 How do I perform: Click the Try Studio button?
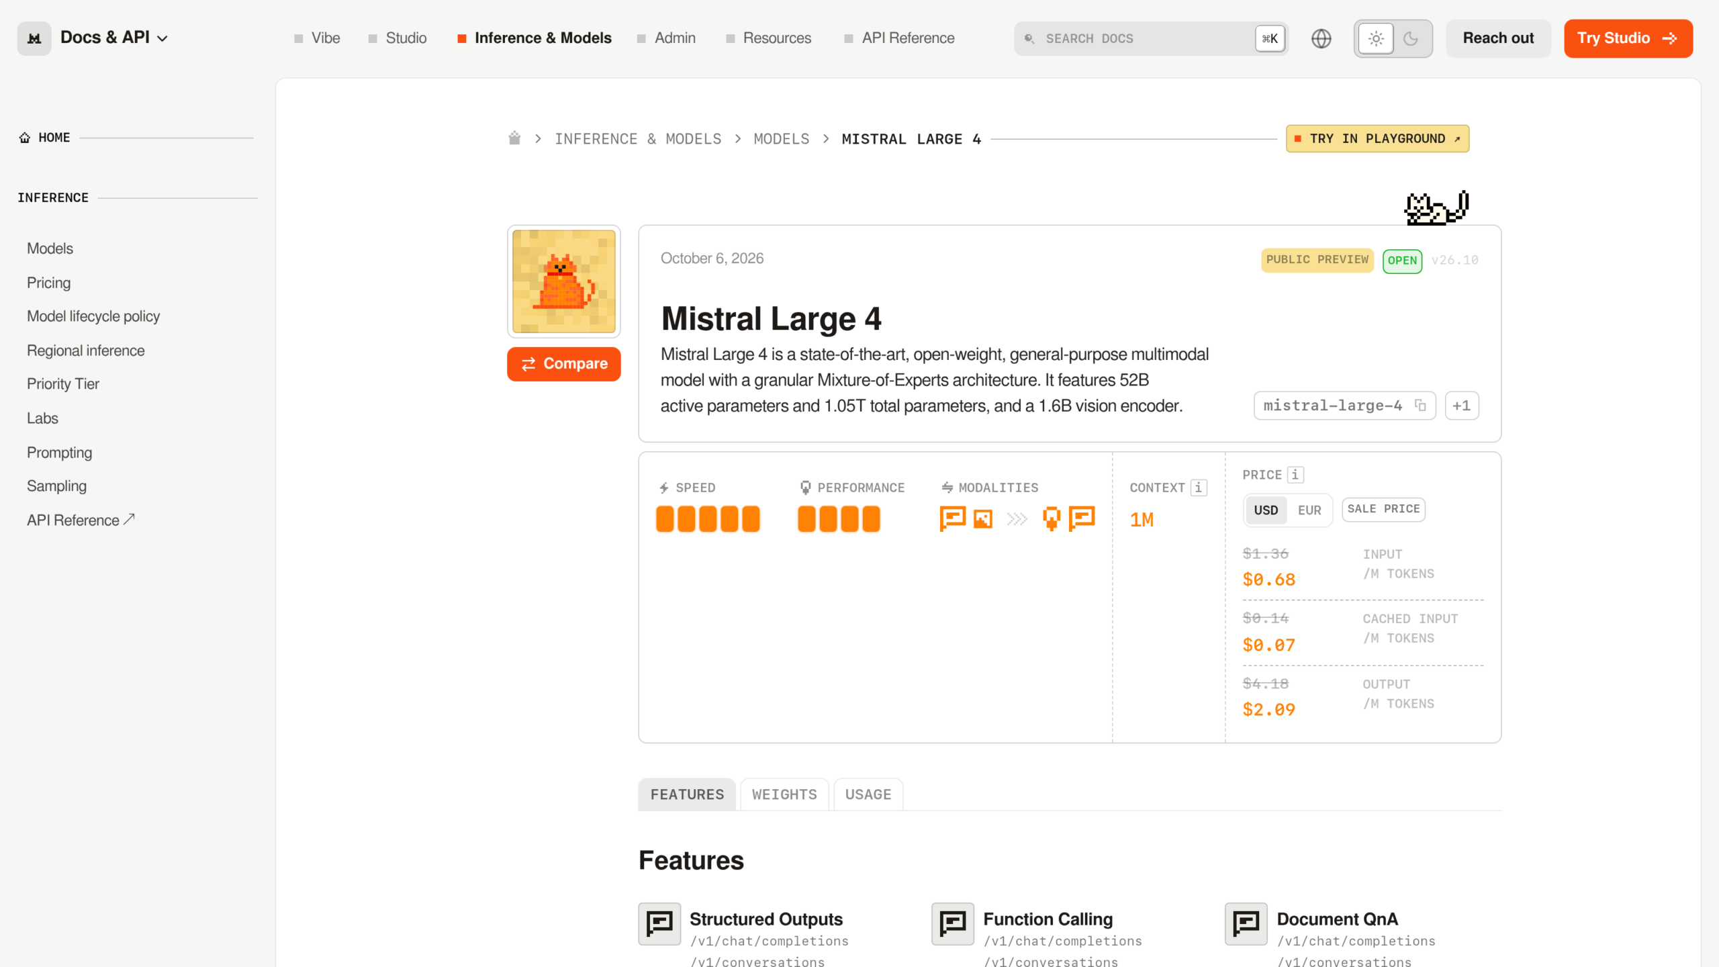tap(1628, 38)
